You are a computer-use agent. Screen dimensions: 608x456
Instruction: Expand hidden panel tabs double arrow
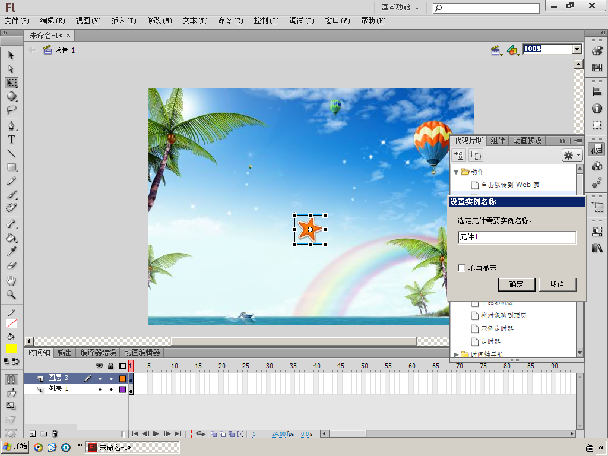coord(563,141)
